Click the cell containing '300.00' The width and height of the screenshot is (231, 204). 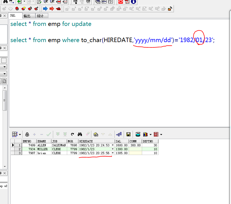coord(135,145)
